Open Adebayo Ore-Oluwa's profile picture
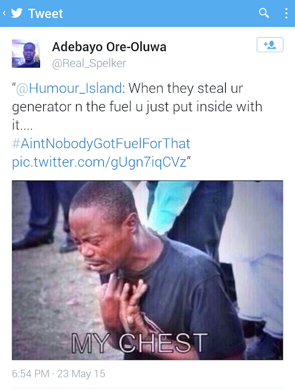 pos(26,53)
